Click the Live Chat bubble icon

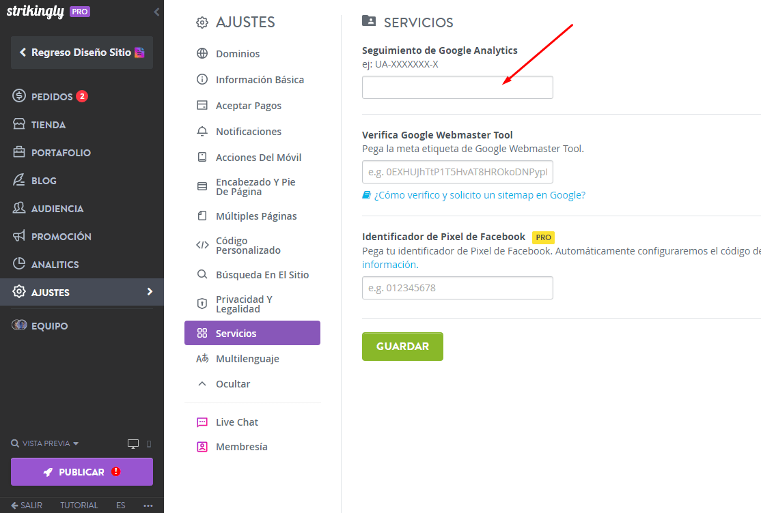(x=202, y=422)
